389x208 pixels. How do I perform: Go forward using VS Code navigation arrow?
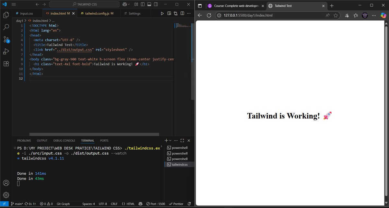pyautogui.click(x=44, y=5)
